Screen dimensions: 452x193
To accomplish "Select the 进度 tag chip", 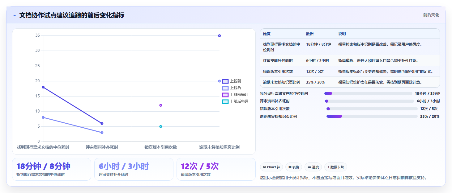I will click(x=313, y=167).
